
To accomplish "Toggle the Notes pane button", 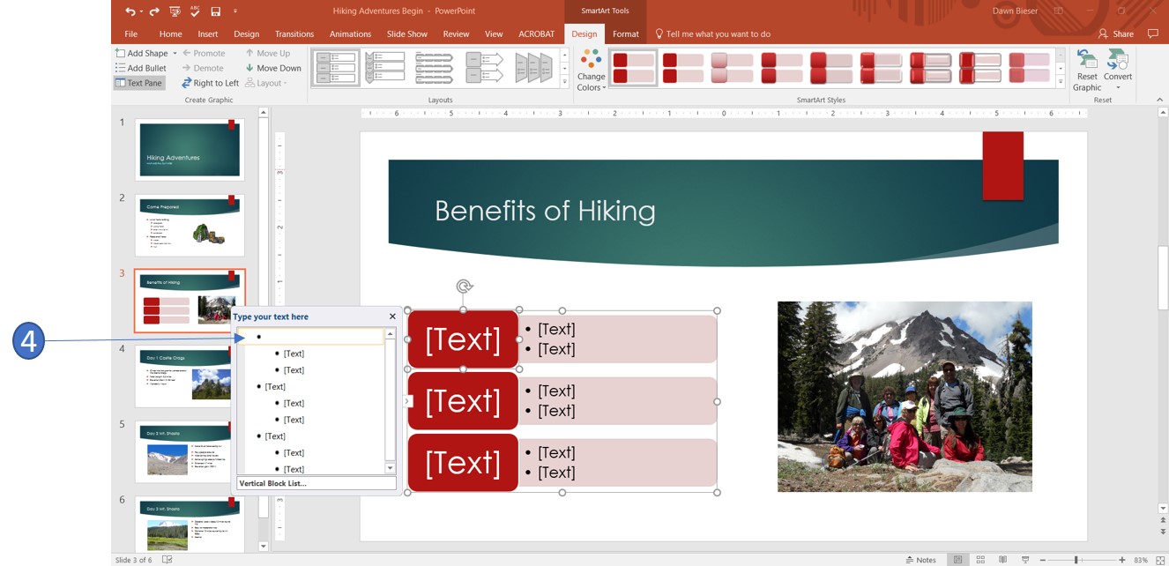I will (x=921, y=560).
